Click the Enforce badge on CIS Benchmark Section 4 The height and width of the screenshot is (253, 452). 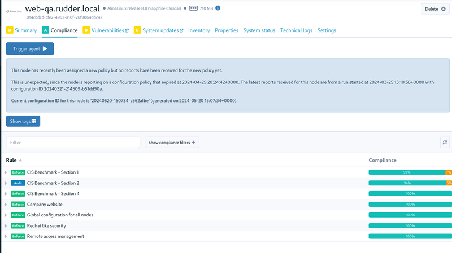[x=18, y=193]
